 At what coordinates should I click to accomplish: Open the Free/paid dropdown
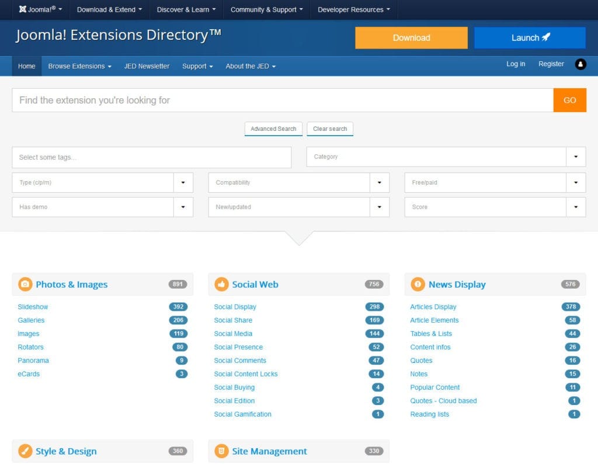click(x=495, y=183)
